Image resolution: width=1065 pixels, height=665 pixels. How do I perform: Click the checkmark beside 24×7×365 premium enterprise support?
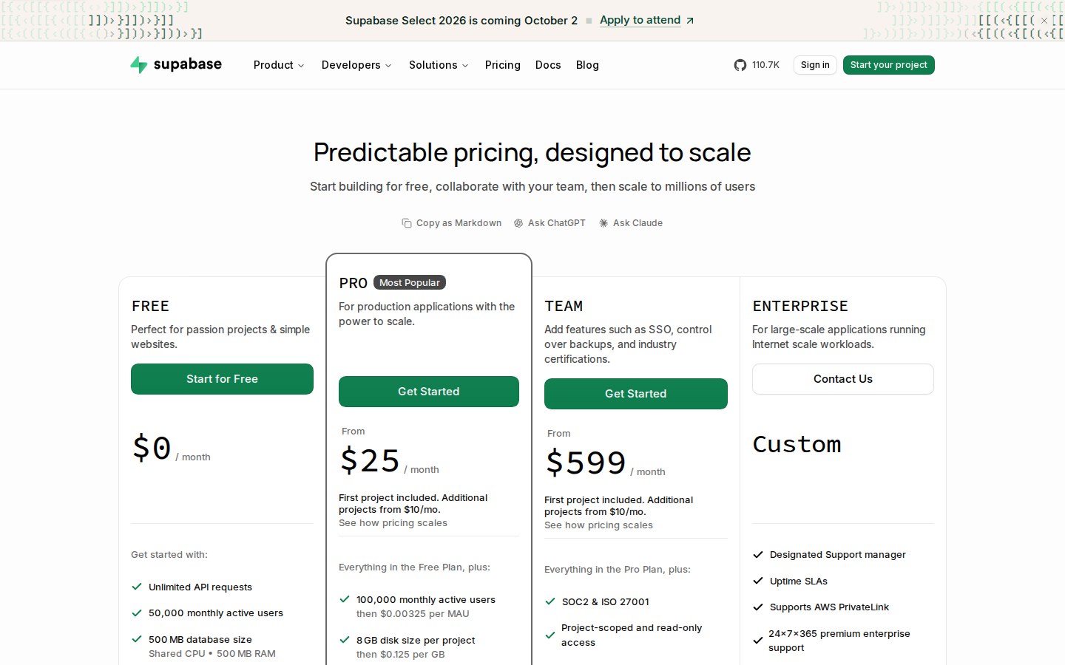[758, 641]
